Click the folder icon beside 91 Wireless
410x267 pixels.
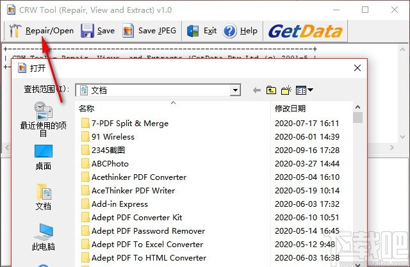point(85,136)
